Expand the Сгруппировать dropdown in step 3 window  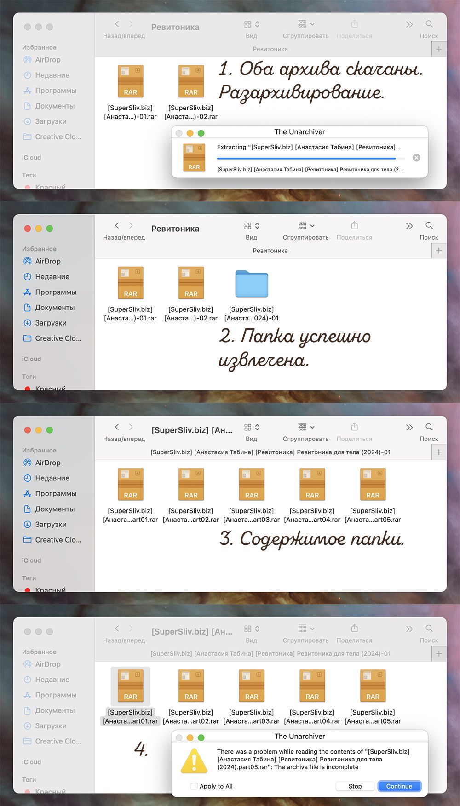tap(306, 427)
